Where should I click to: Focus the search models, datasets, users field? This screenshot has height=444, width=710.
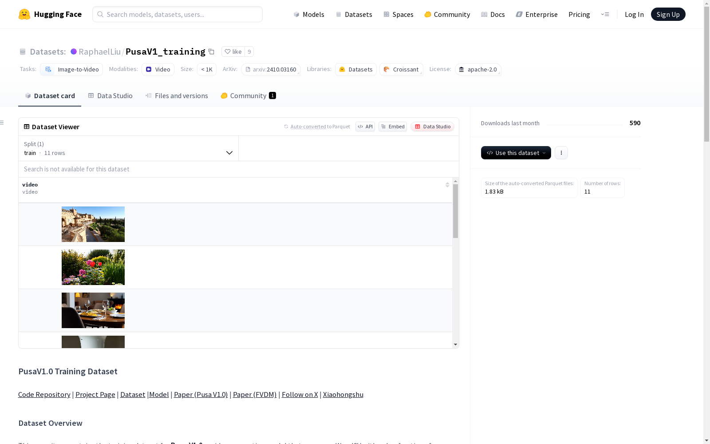(177, 14)
